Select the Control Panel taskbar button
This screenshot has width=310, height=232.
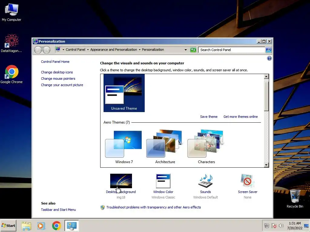(71, 226)
